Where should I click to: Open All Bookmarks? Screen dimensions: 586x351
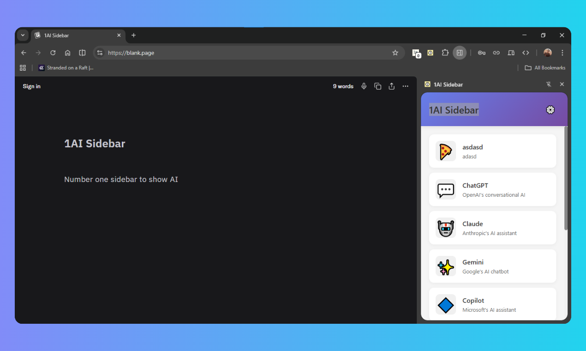[x=545, y=67]
